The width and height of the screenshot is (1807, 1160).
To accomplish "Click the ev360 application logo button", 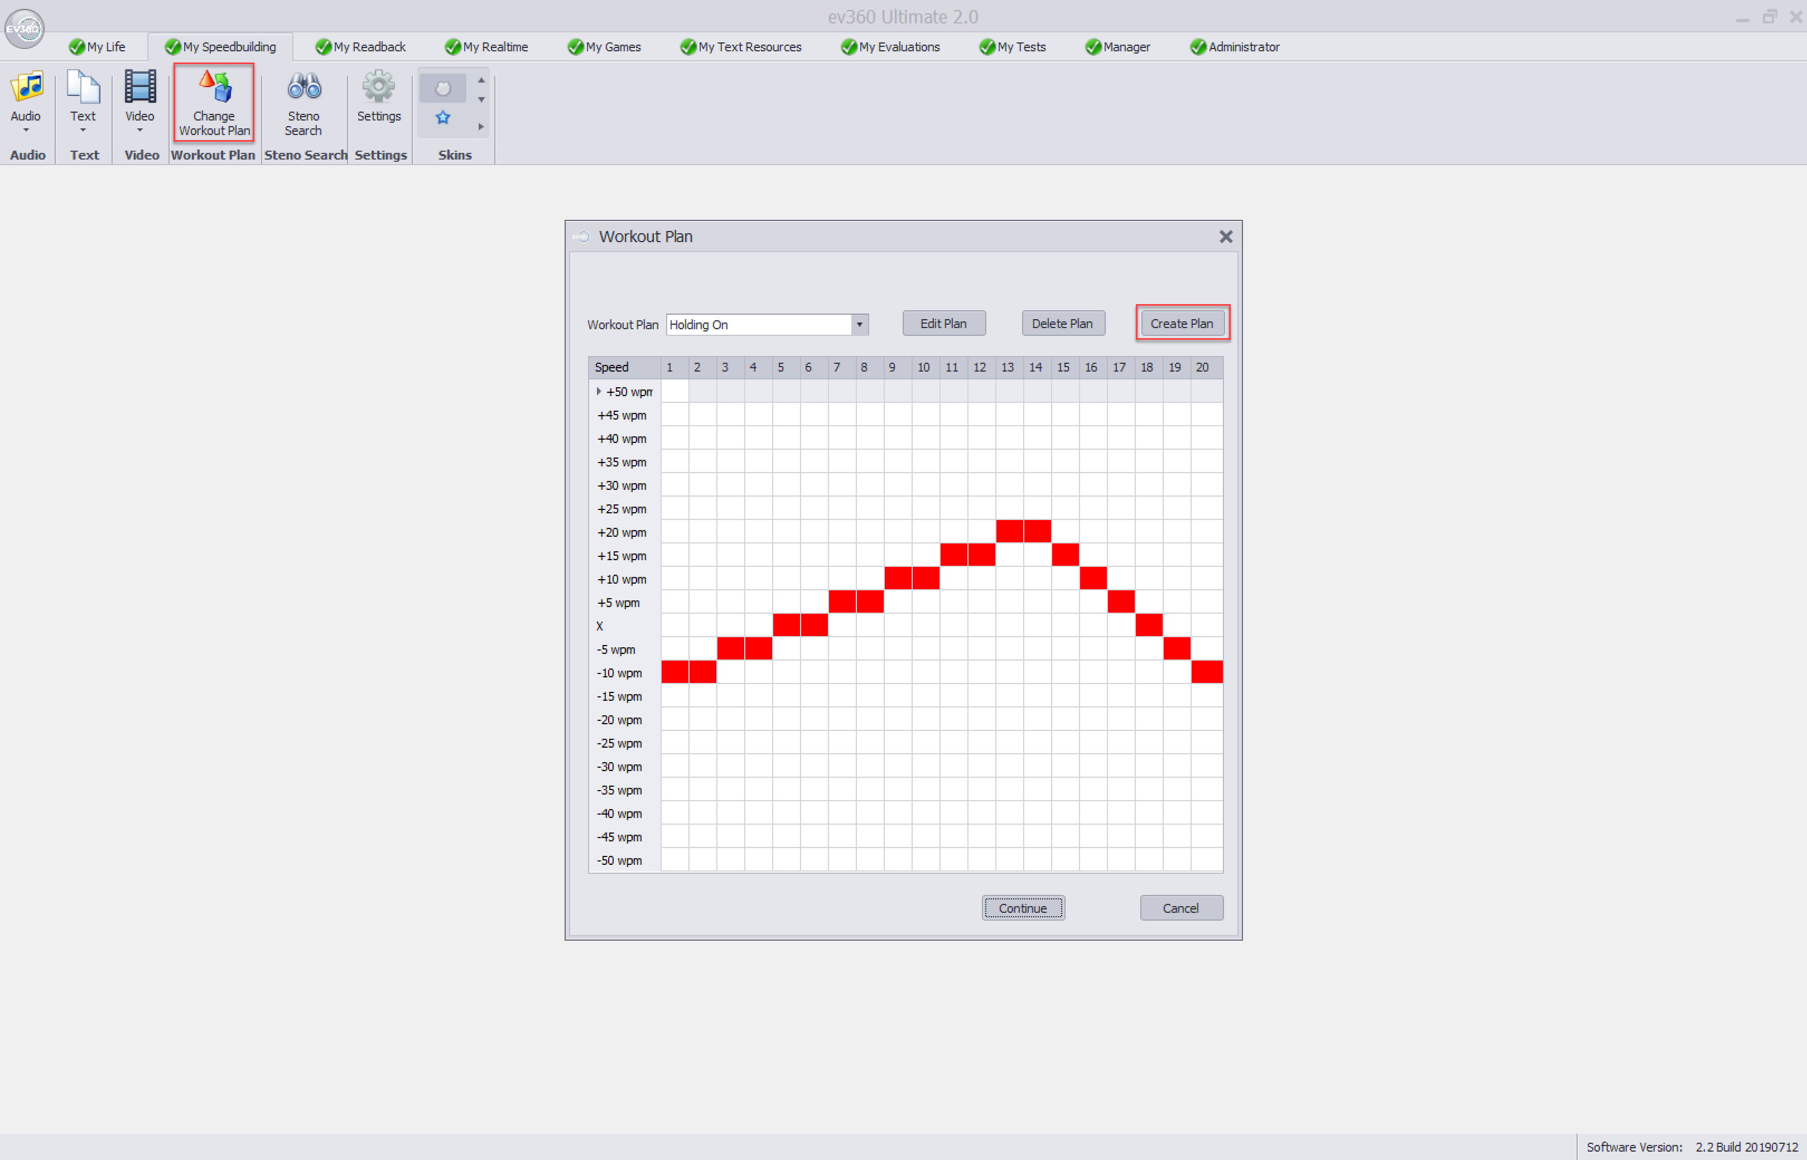I will pos(24,28).
